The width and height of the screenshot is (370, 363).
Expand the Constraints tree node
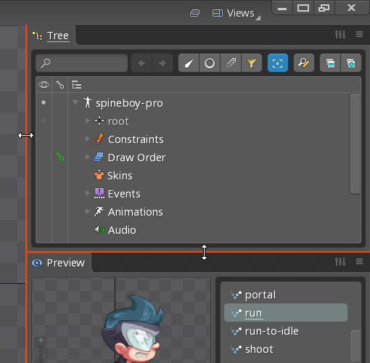(88, 139)
